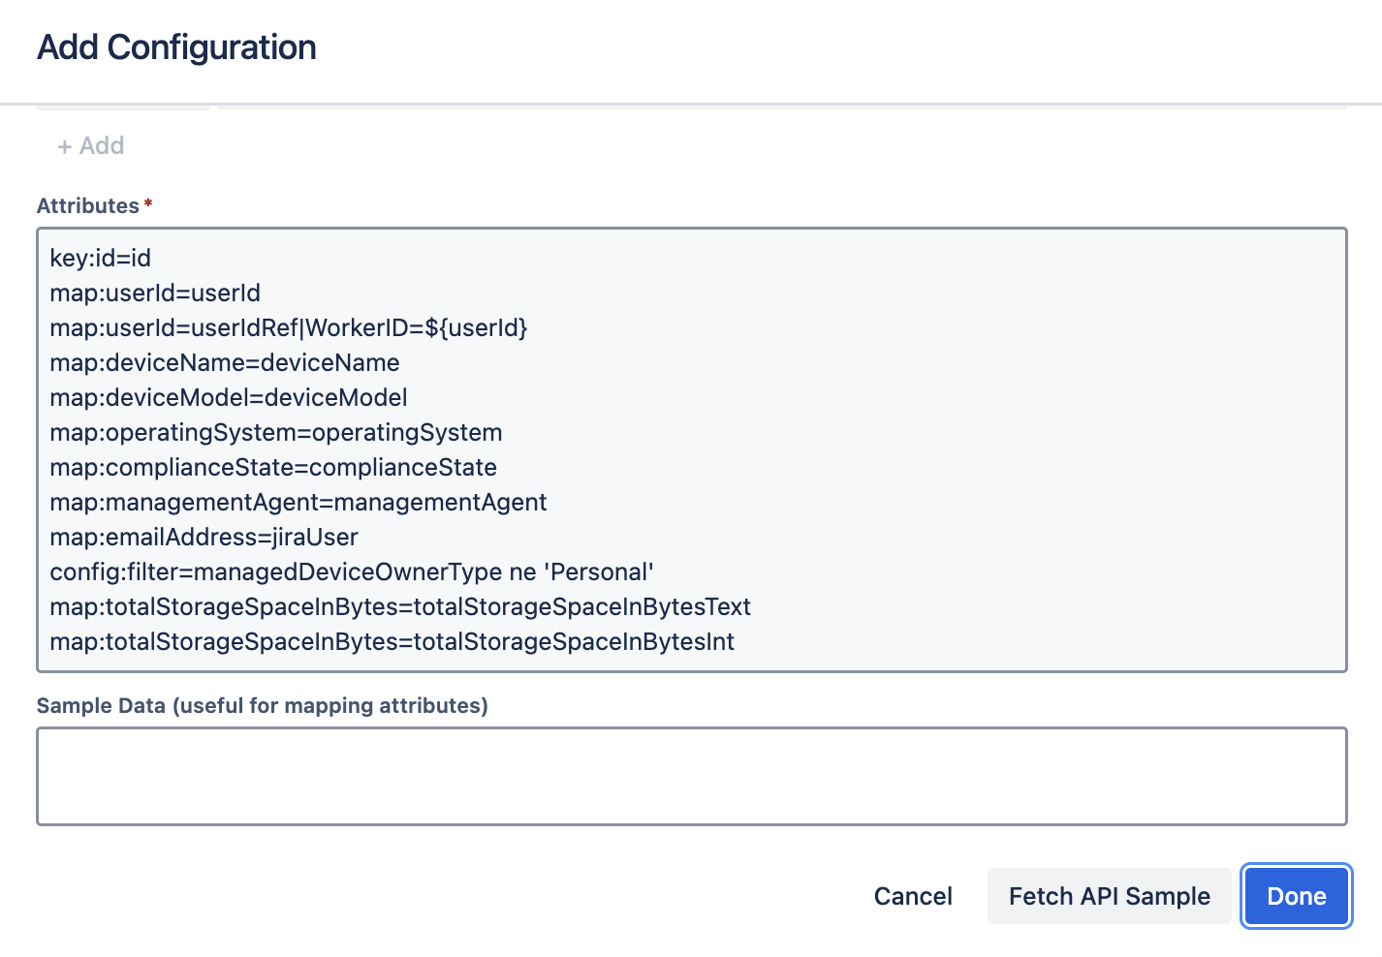Click the managementAgent mapping line
Screen dimensions: 1382x957
point(298,502)
